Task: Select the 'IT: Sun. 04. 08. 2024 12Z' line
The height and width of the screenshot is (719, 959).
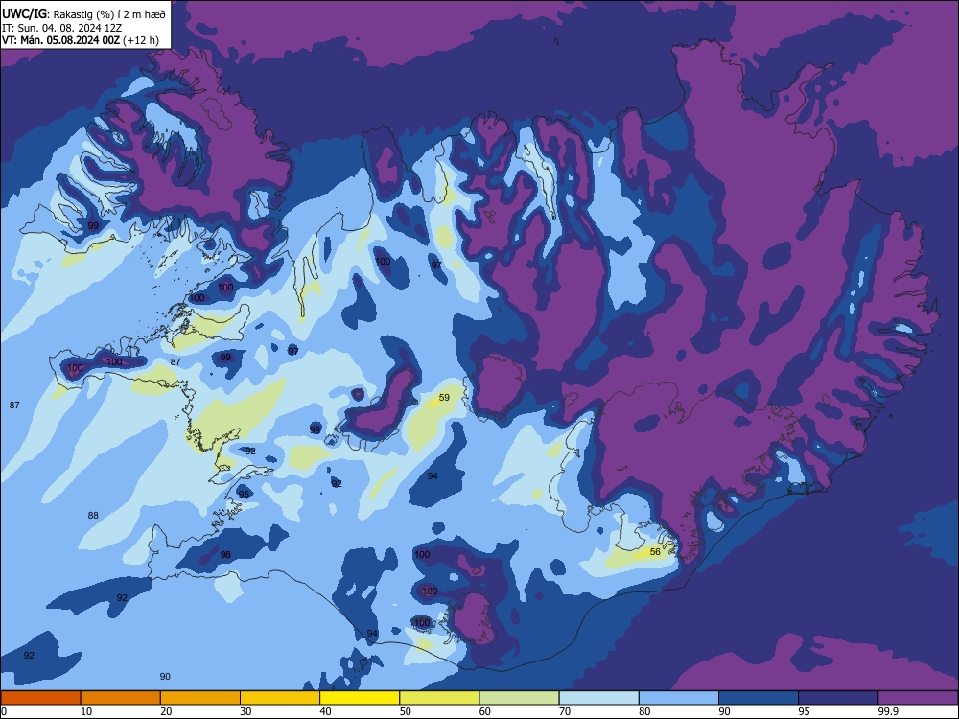Action: (61, 28)
